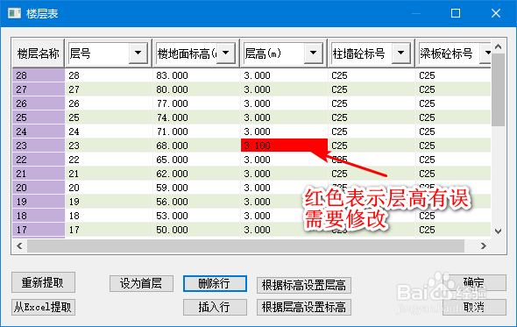Click the 从Excel提取 button
Image resolution: width=517 pixels, height=327 pixels.
(43, 307)
